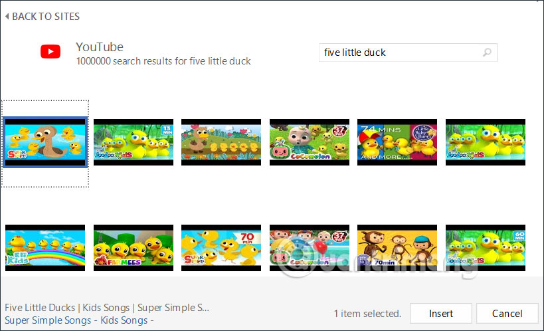
Task: Click the '1000000 search results' text
Action: point(163,61)
